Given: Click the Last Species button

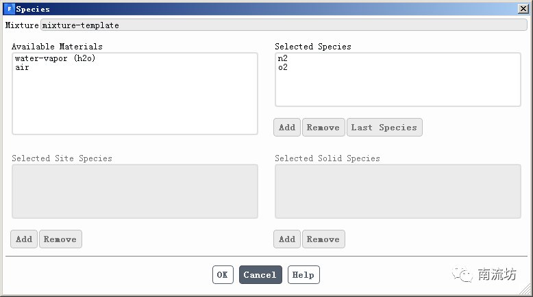Looking at the screenshot, I should click(x=384, y=128).
